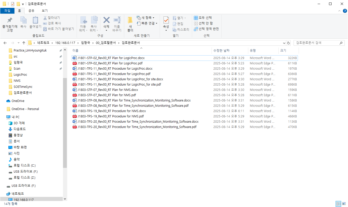Viewport: 348px width, 207px height.
Task: Switch to details view in status bar
Action: tap(338, 204)
